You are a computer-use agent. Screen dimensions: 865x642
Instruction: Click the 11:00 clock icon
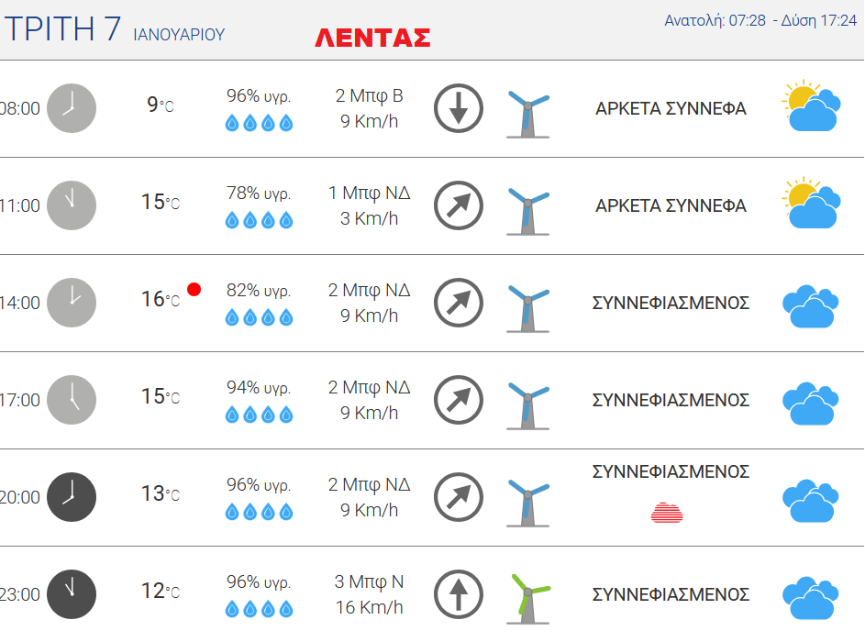click(71, 205)
